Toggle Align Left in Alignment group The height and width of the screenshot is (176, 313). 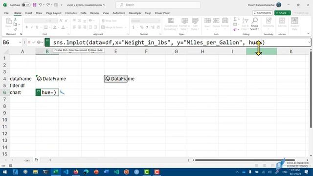74,27
